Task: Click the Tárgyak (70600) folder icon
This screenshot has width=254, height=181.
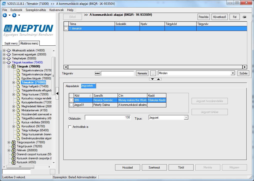Action: (x=13, y=66)
